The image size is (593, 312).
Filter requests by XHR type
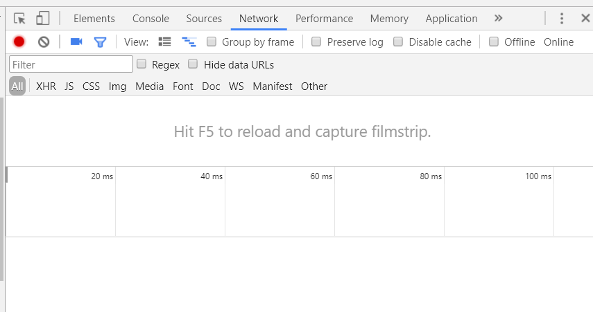pyautogui.click(x=46, y=86)
